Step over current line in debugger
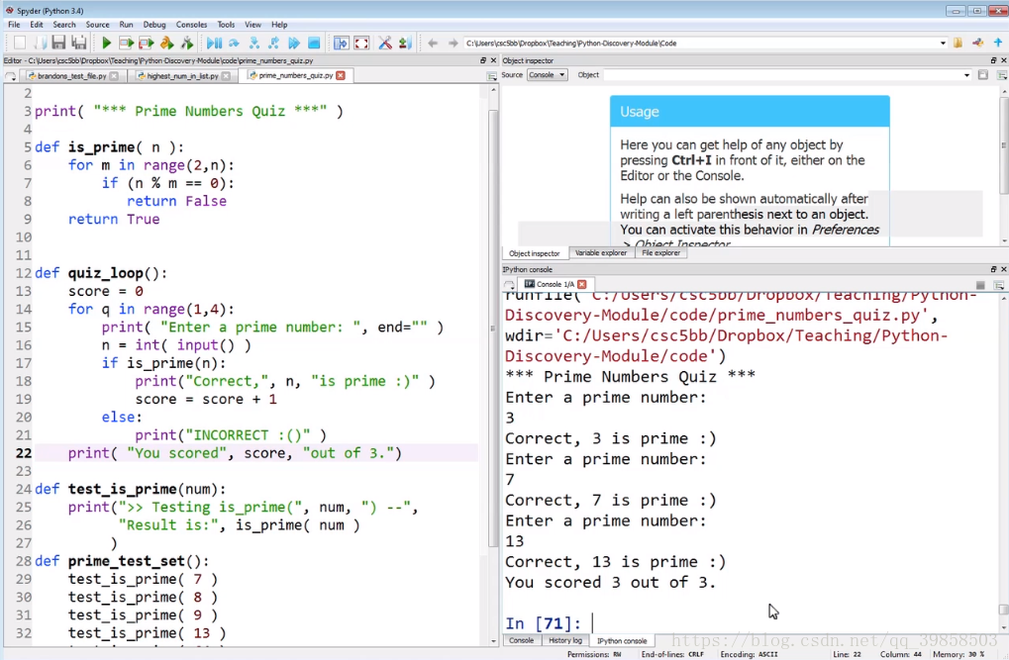The width and height of the screenshot is (1009, 660). pyautogui.click(x=235, y=44)
